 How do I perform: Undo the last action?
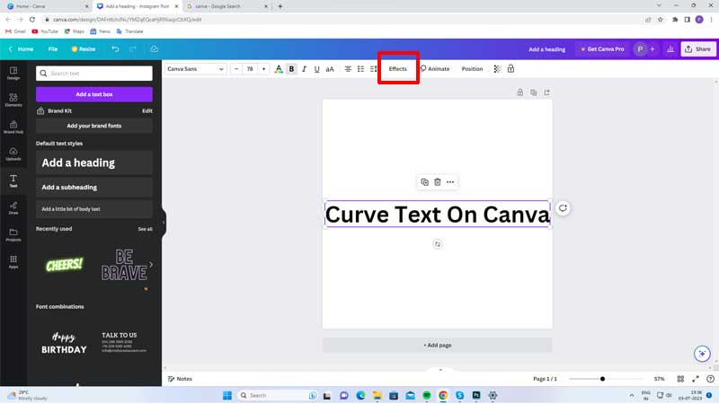point(115,49)
